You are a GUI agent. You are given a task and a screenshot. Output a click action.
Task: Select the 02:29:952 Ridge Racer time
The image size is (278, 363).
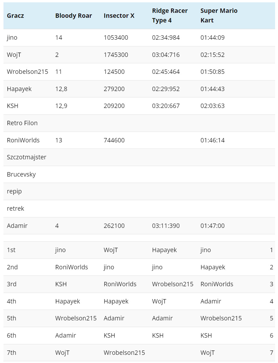tap(166, 89)
